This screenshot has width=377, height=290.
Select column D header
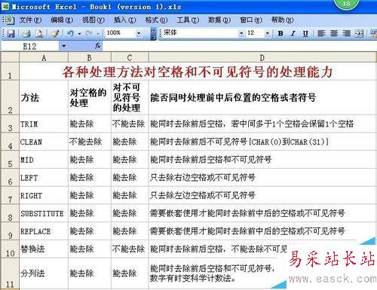(262, 58)
